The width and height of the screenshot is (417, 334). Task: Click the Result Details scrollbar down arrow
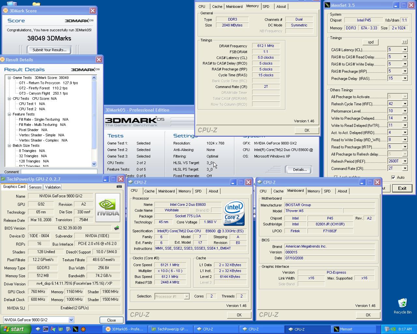tap(94, 164)
